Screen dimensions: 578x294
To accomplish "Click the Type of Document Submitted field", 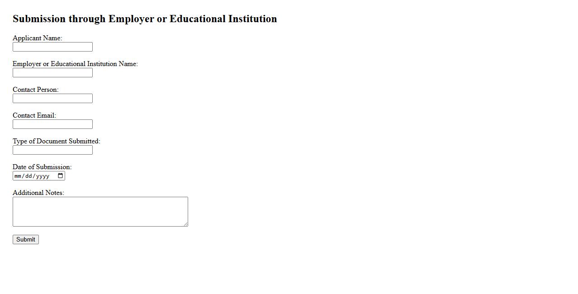I will click(52, 150).
